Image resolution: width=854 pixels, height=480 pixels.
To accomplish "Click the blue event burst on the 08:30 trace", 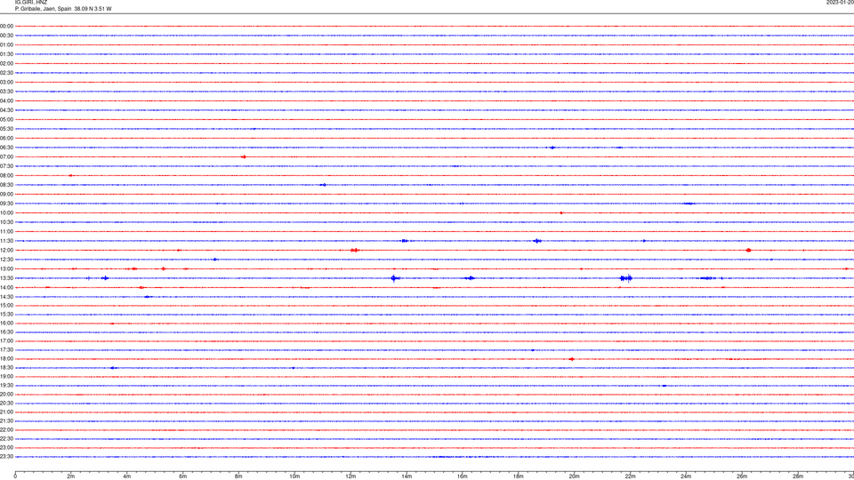I will [x=323, y=185].
